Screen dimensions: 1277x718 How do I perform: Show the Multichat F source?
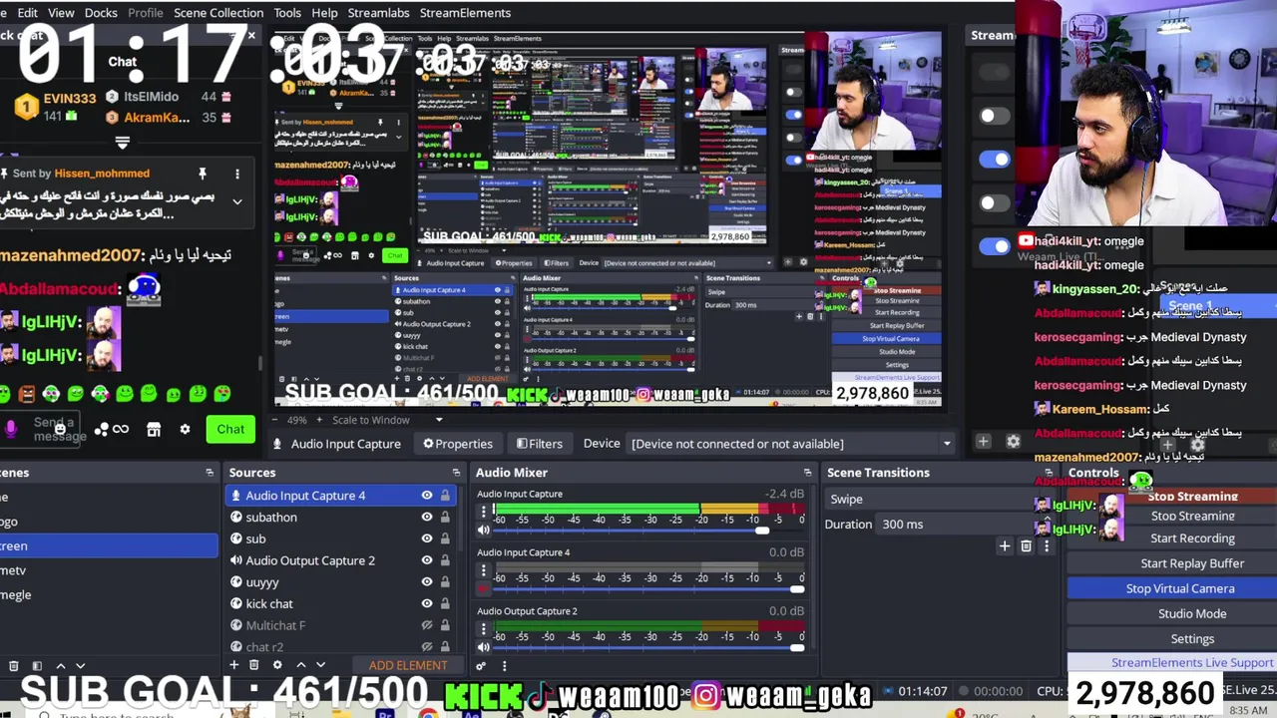click(x=427, y=625)
